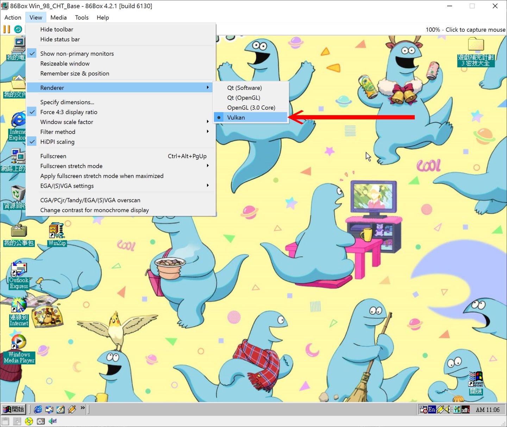Image resolution: width=507 pixels, height=427 pixels.
Task: Toggle Apply fullscreen stretch mode when maximized
Action: tap(120, 176)
